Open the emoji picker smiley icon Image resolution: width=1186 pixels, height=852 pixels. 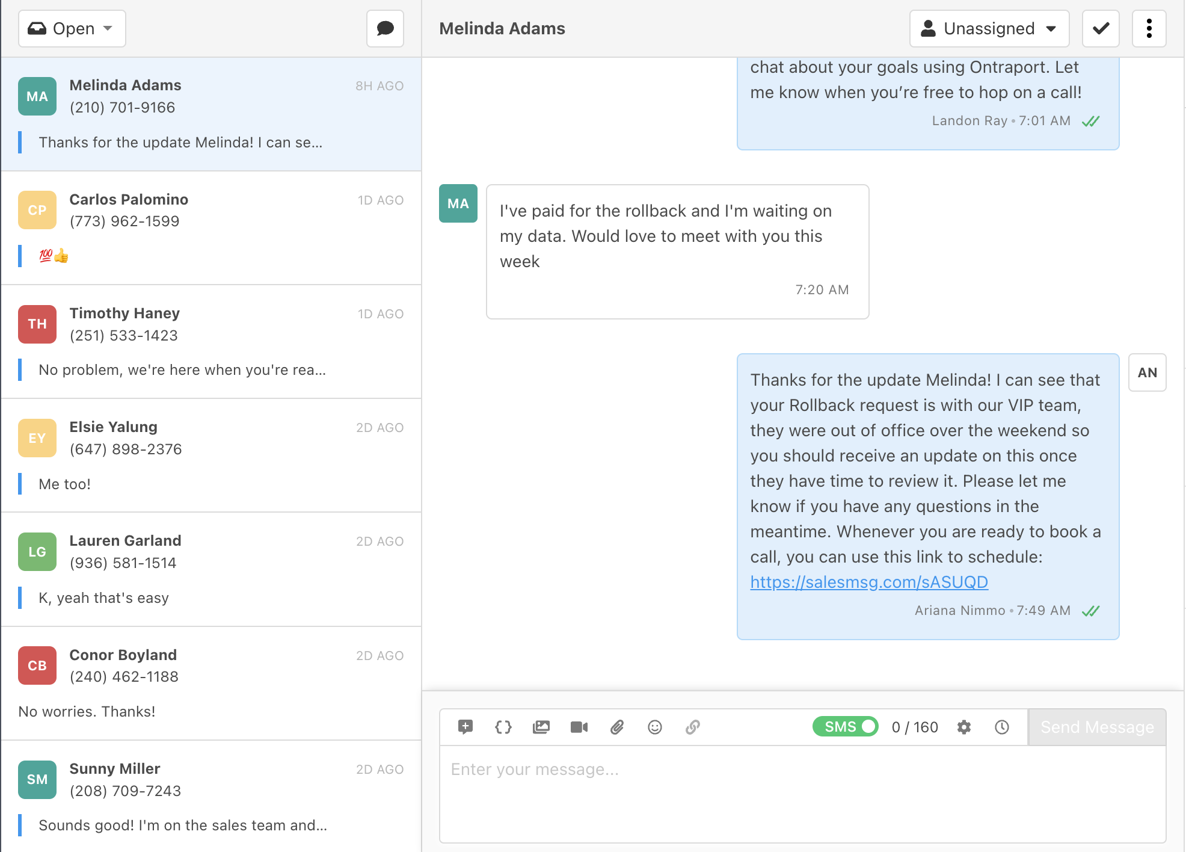click(655, 727)
